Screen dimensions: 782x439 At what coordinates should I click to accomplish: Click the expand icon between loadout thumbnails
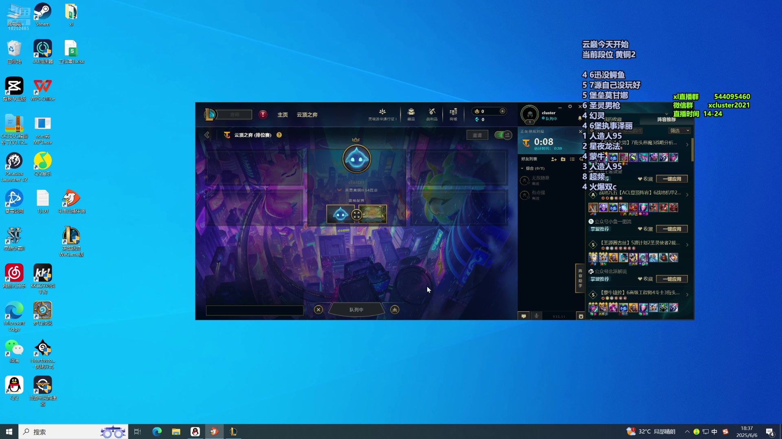pos(357,215)
